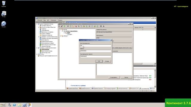Select Сертификаты in the tree
The image size is (191, 107).
pos(45,40)
